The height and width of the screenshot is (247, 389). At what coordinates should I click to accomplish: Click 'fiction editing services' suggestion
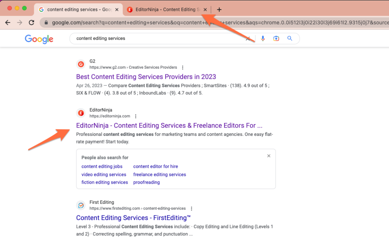click(105, 182)
